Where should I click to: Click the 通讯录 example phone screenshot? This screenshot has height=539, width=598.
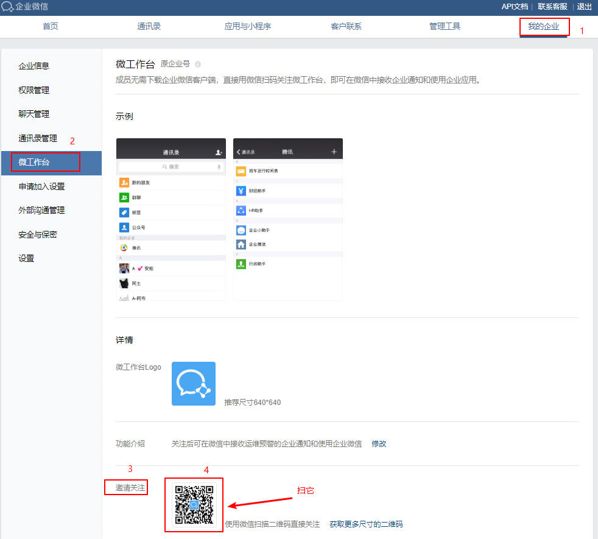pyautogui.click(x=171, y=219)
